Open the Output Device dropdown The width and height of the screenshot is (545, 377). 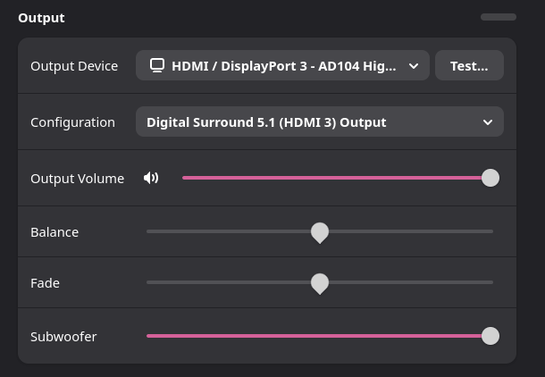point(282,65)
